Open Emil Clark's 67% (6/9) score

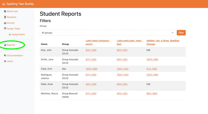tap(152, 69)
